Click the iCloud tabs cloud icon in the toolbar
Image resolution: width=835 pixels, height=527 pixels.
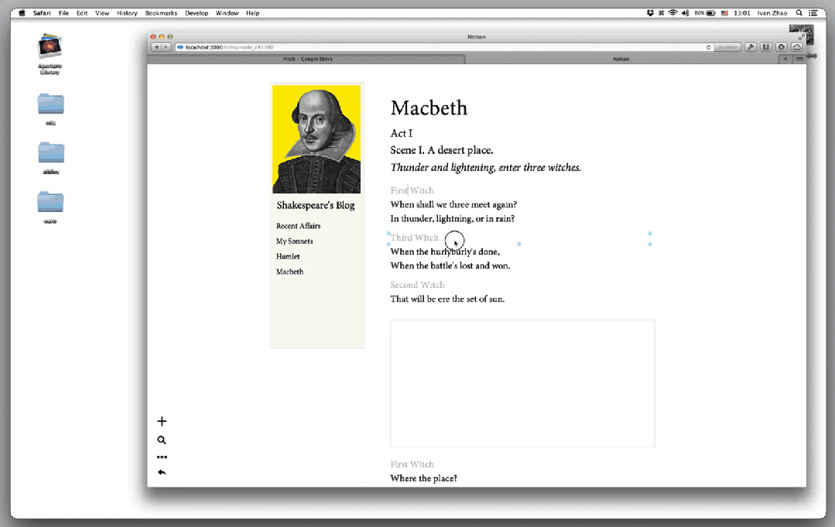coord(796,46)
